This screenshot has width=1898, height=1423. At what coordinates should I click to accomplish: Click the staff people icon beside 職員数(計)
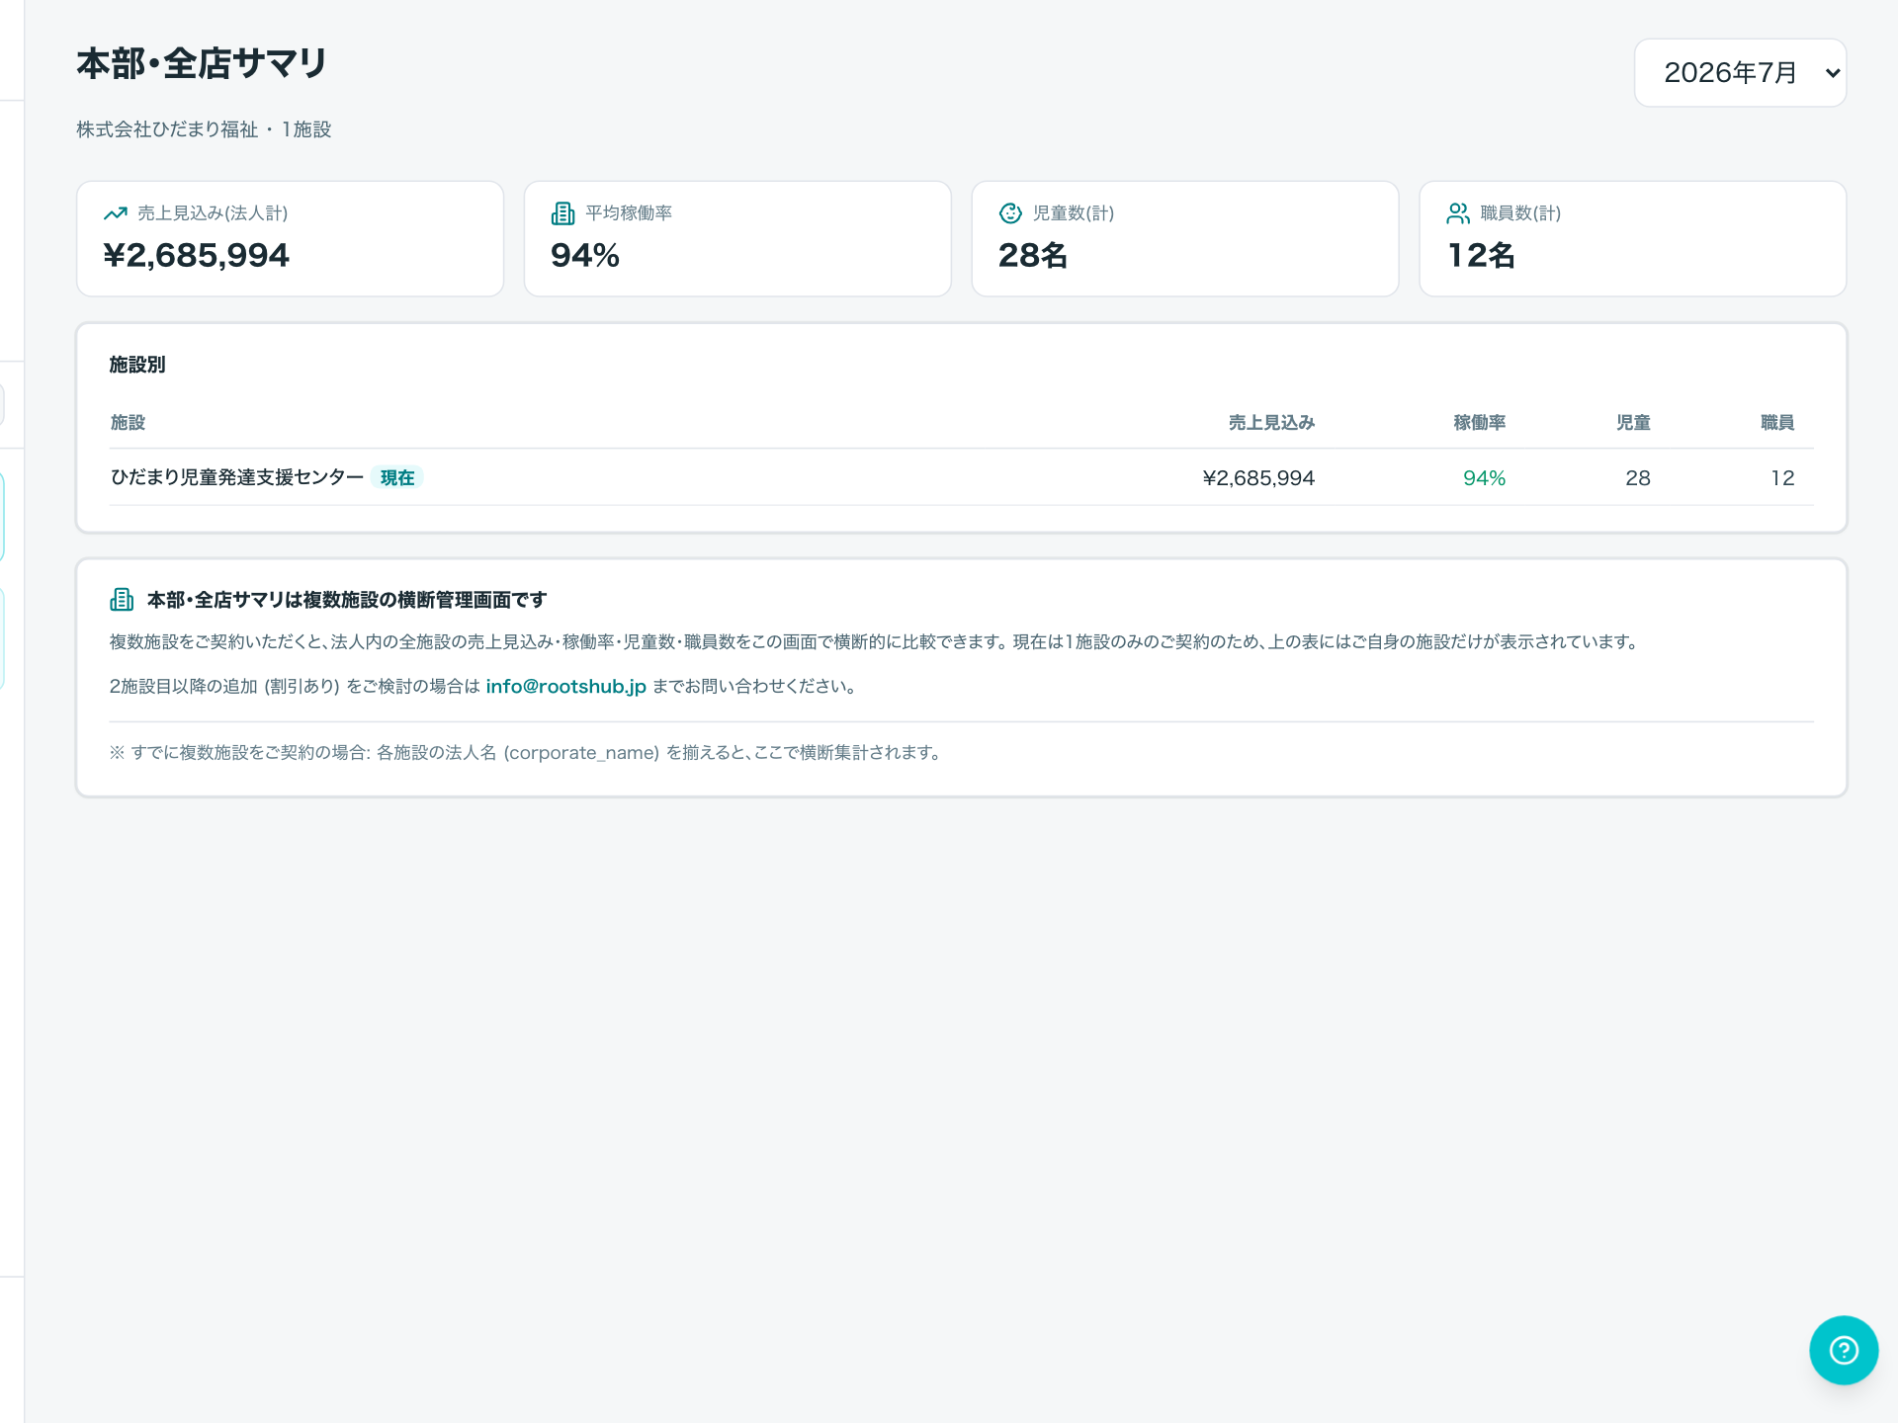(x=1458, y=213)
